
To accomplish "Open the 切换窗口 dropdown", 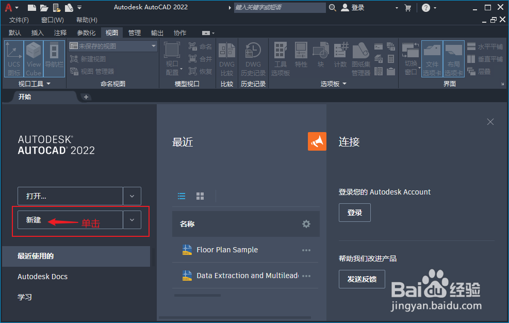I will pos(411,59).
